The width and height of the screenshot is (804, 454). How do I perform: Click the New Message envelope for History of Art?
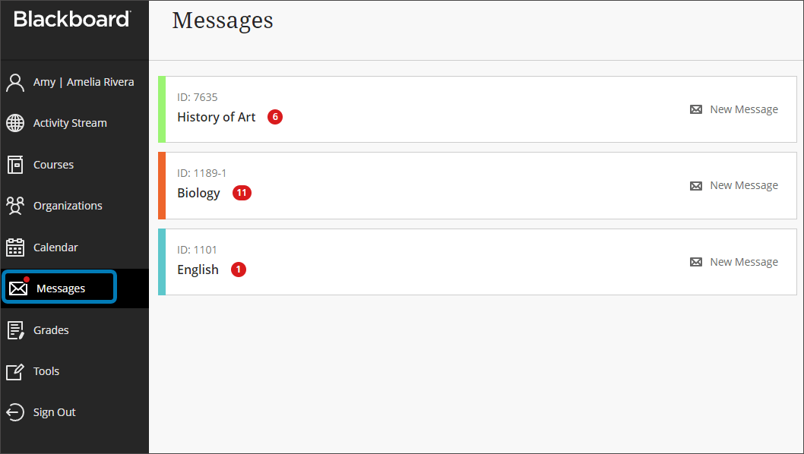coord(696,109)
